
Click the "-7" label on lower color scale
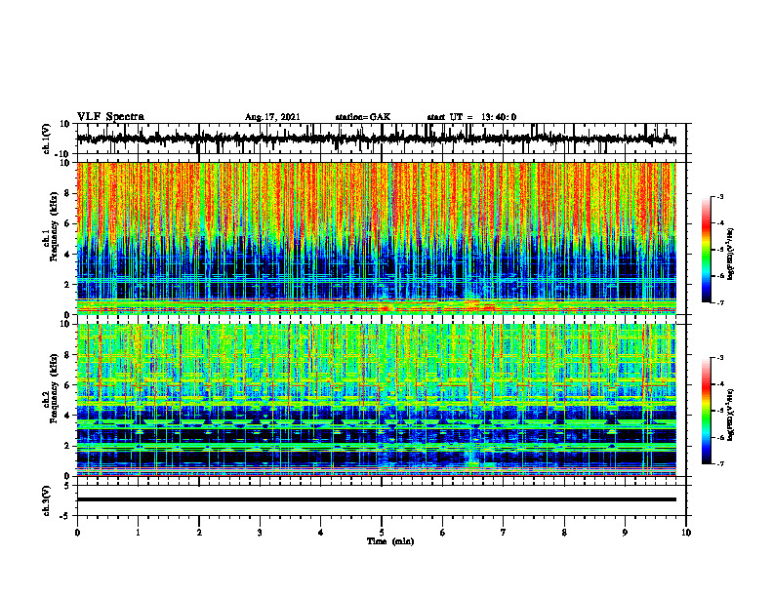pyautogui.click(x=719, y=464)
